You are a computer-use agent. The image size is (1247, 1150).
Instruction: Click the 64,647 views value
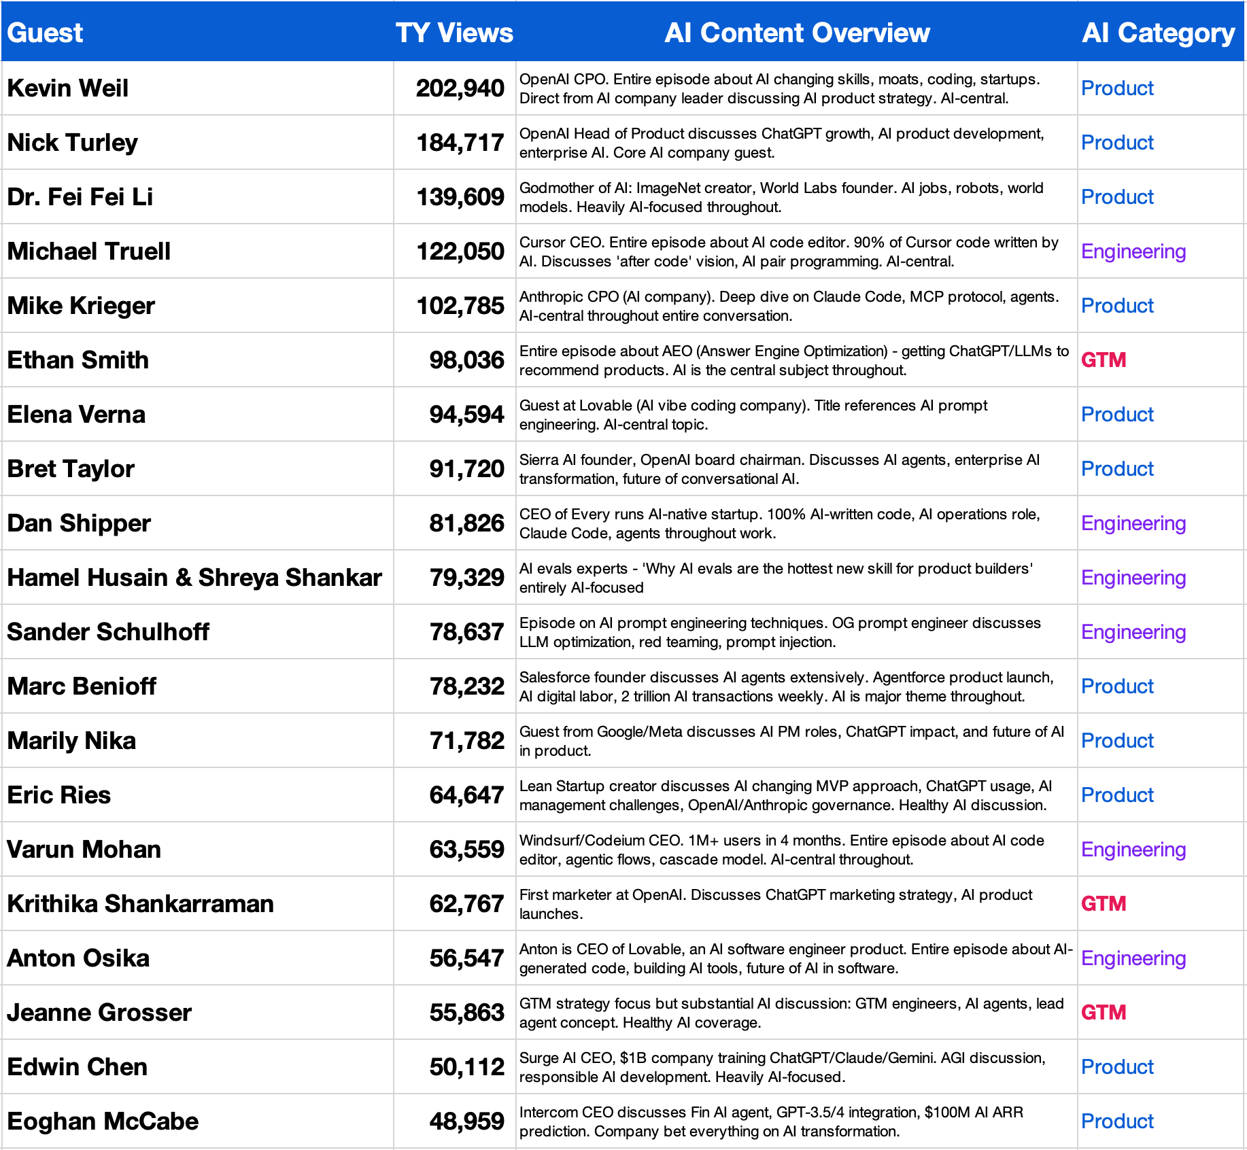click(467, 795)
